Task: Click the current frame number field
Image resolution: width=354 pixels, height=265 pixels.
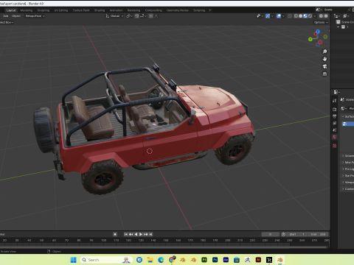Action: (271, 234)
